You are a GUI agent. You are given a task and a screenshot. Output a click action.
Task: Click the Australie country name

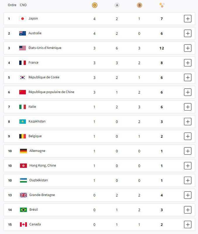coord(35,33)
